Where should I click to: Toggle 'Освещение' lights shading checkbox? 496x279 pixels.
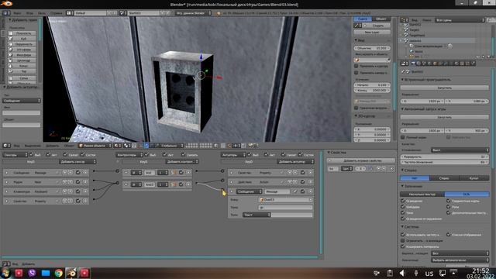coord(403,201)
